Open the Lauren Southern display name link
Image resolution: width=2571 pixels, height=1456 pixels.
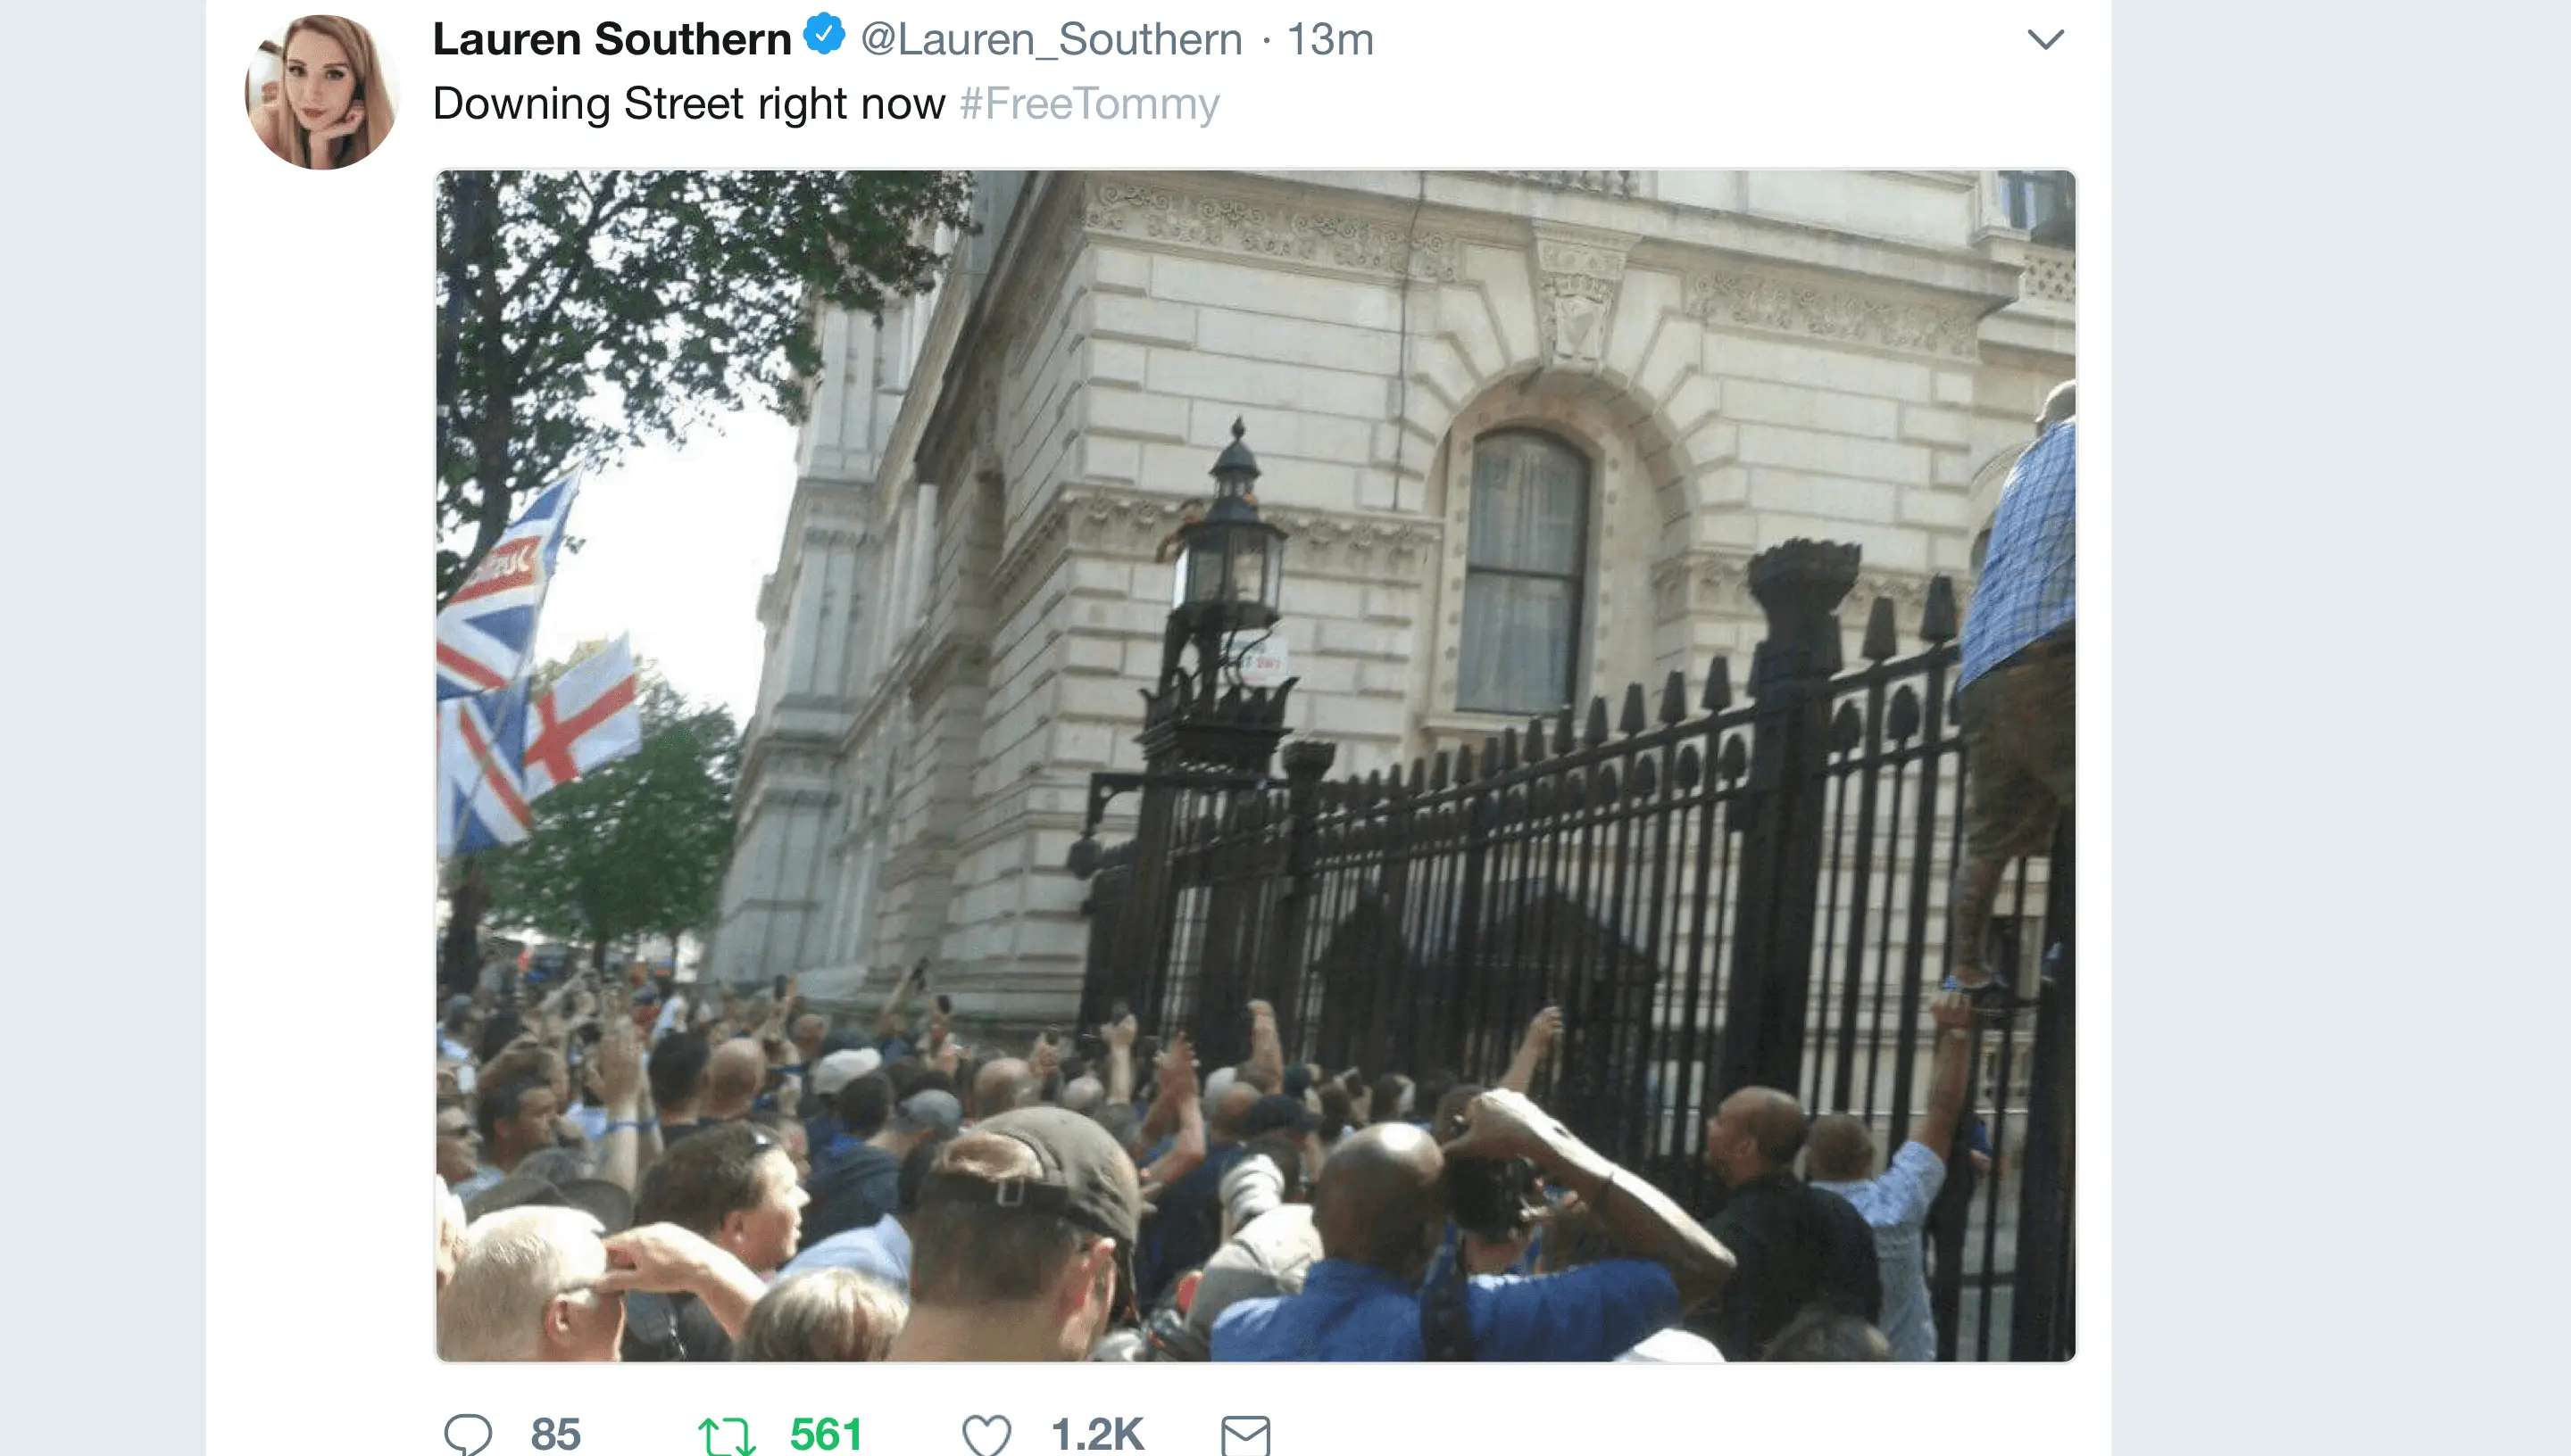612,39
